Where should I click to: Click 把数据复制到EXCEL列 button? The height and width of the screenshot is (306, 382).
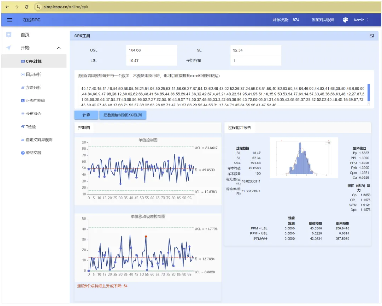click(x=123, y=115)
